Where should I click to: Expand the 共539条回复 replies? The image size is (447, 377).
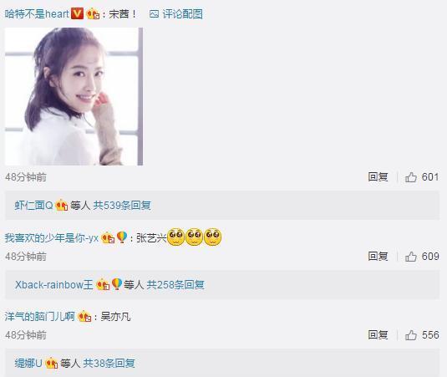(122, 206)
